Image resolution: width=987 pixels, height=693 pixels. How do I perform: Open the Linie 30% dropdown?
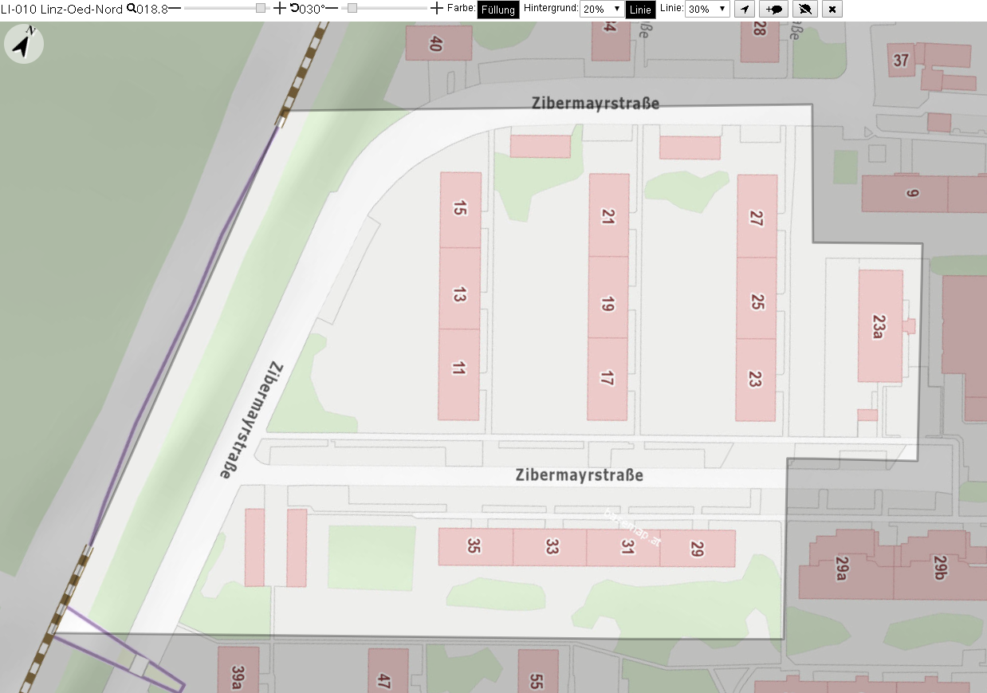(x=707, y=9)
